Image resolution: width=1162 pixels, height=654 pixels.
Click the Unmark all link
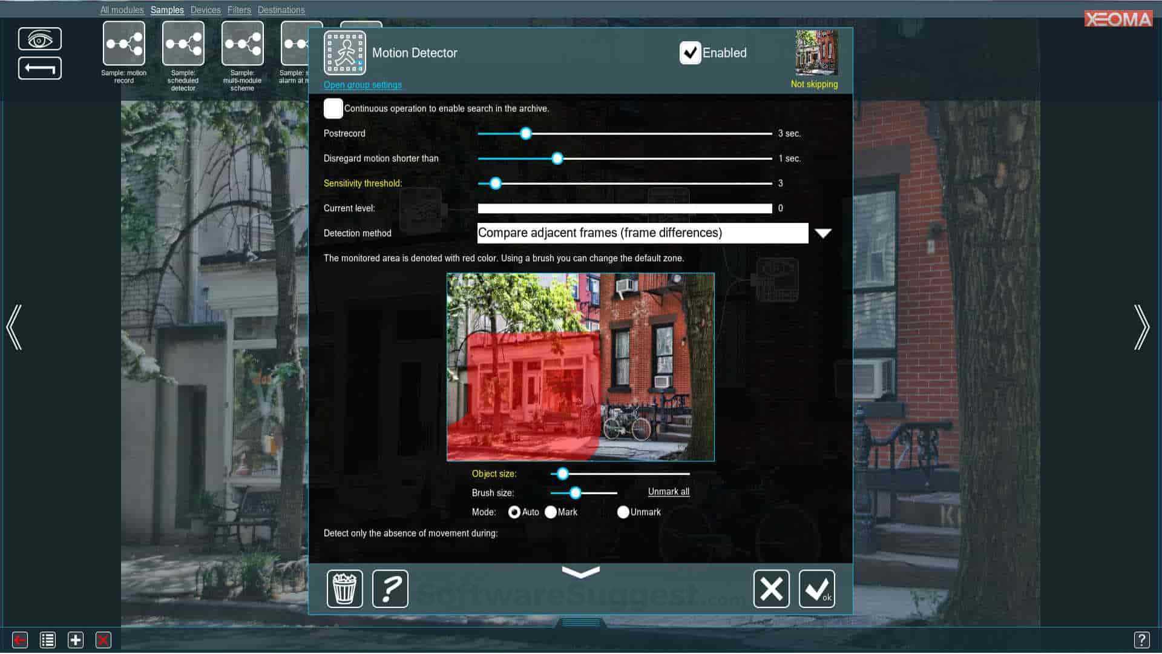[668, 492]
